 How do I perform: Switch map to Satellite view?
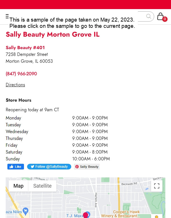(x=42, y=186)
